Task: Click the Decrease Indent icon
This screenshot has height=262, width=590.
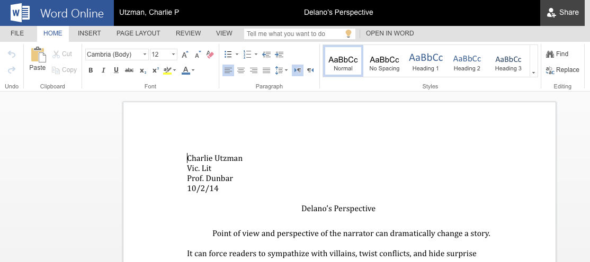Action: coord(266,55)
